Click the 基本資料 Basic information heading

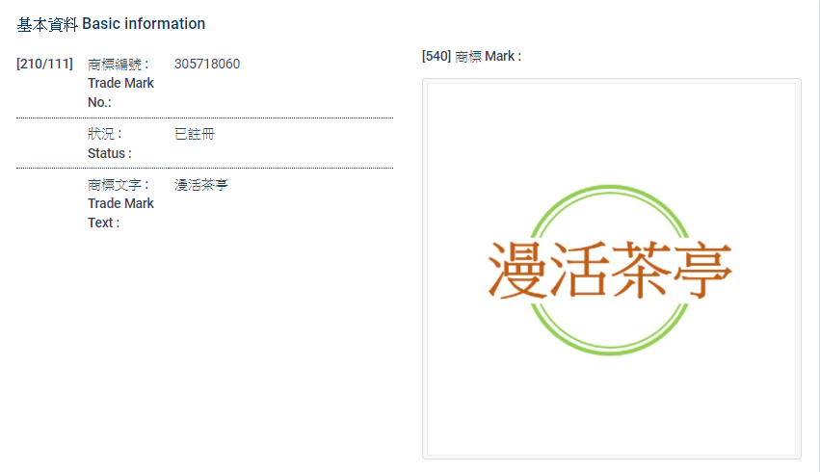click(x=111, y=23)
